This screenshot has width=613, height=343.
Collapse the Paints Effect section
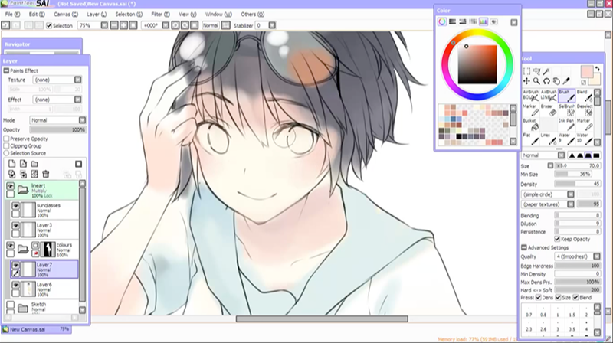6,70
